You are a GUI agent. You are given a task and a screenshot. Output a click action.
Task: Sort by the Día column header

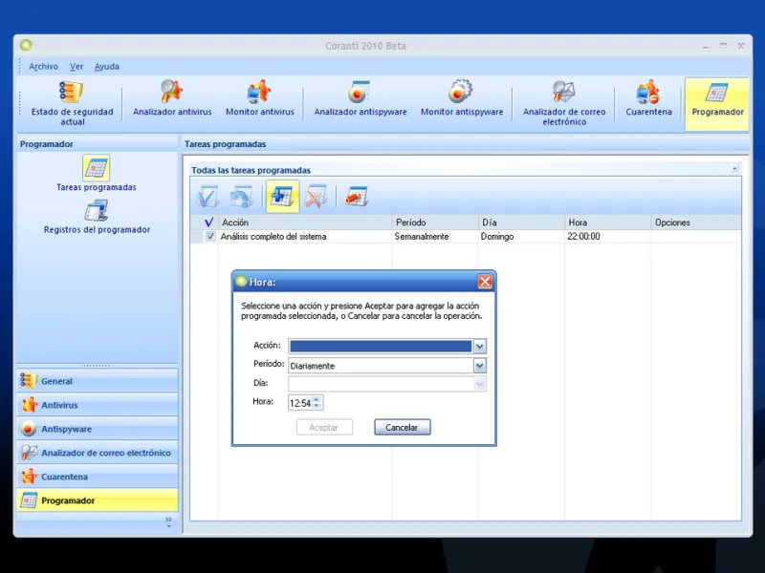pyautogui.click(x=521, y=223)
